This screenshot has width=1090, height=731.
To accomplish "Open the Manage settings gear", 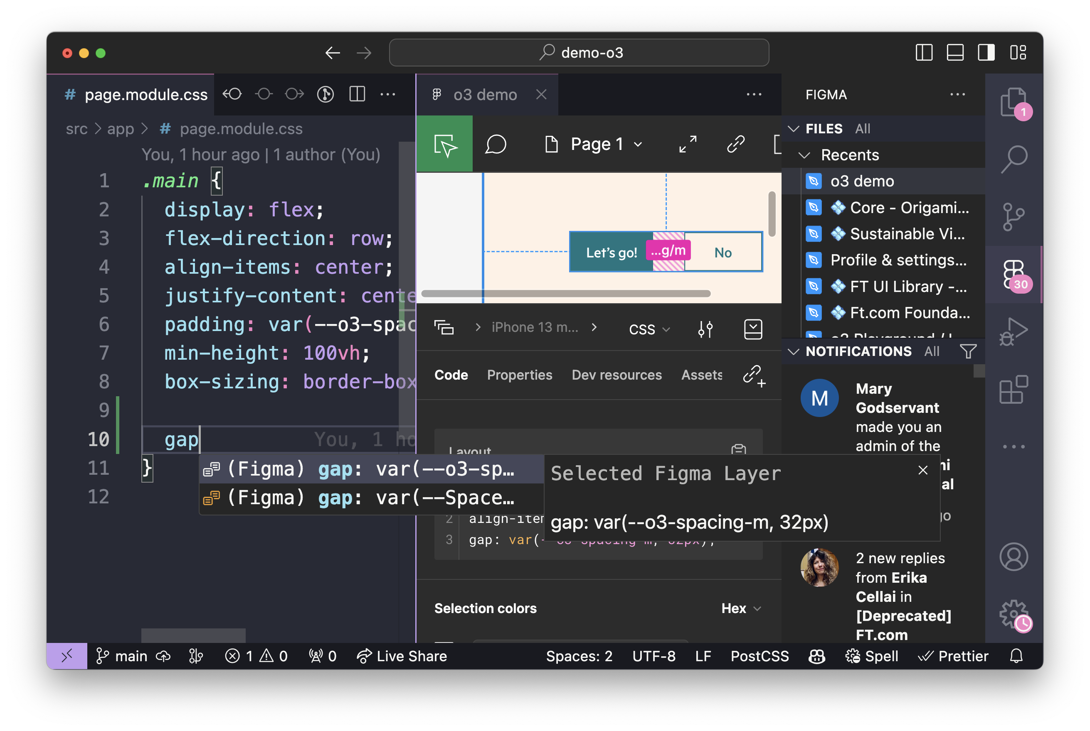I will 1014,614.
